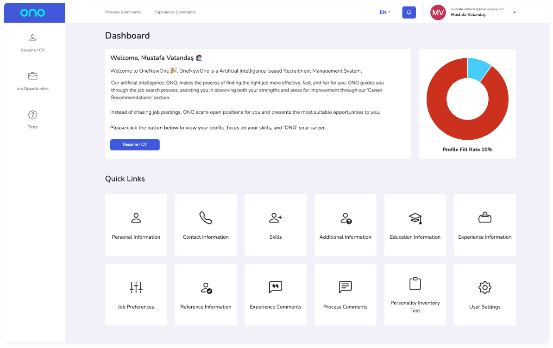The width and height of the screenshot is (553, 348).
Task: Open Process Comments quick link label
Action: coord(345,307)
